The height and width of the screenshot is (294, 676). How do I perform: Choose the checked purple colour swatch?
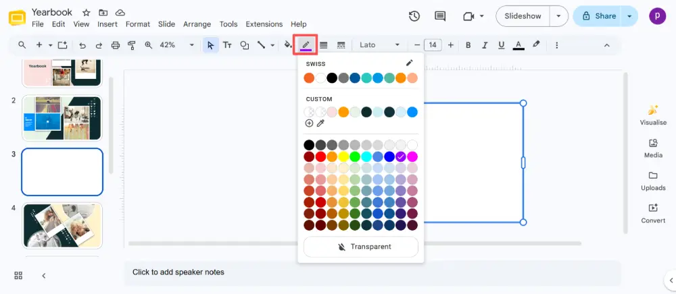pyautogui.click(x=401, y=156)
